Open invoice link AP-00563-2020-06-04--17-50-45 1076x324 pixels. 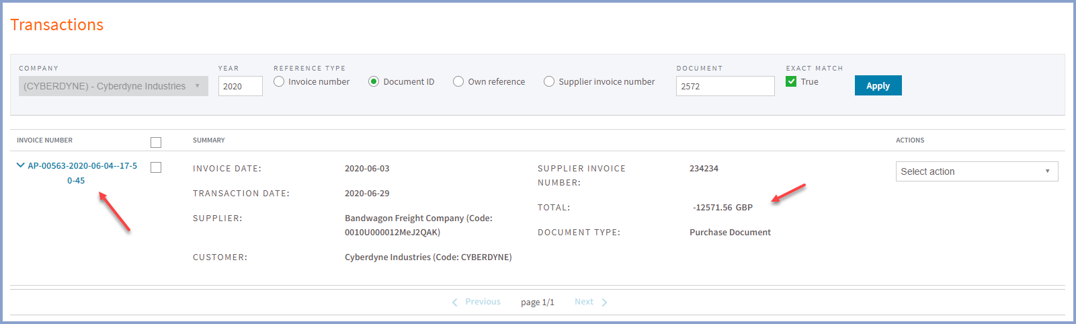pos(82,173)
